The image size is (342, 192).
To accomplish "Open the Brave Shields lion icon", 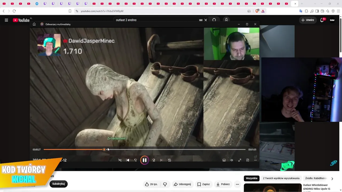I will [257, 11].
